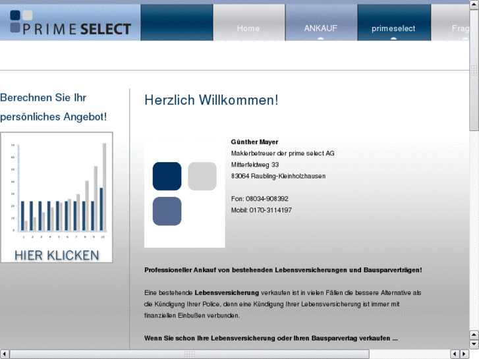
Task: Click the address line Mitterfeldweg 33
Action: point(255,165)
